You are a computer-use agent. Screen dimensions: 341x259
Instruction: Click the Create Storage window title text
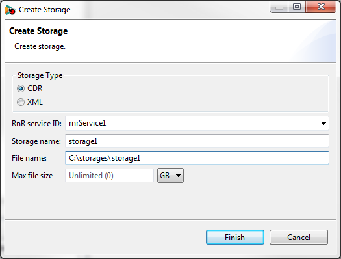coord(45,10)
